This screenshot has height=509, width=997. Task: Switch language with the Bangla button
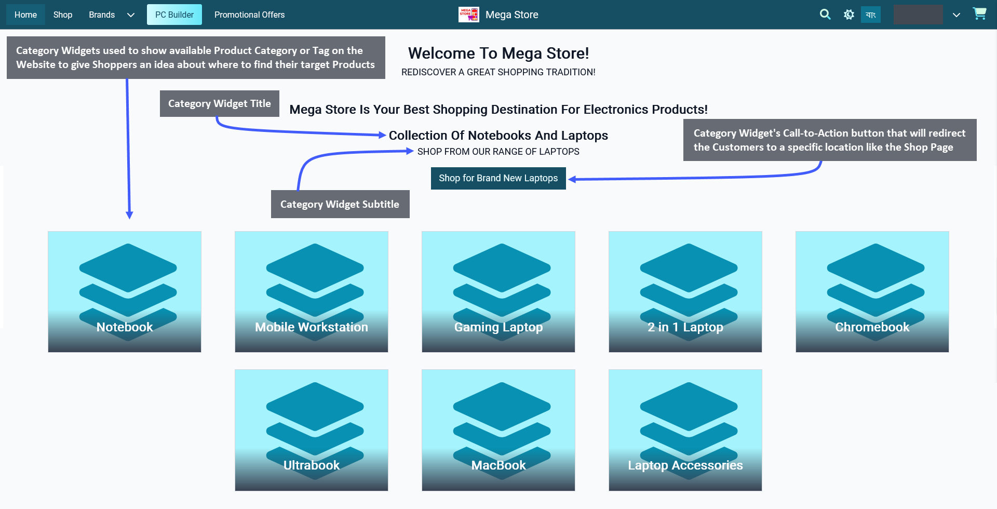(871, 15)
